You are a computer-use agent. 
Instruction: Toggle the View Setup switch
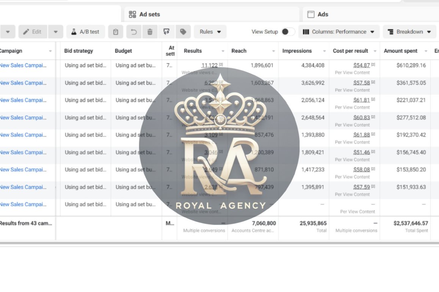click(x=288, y=32)
